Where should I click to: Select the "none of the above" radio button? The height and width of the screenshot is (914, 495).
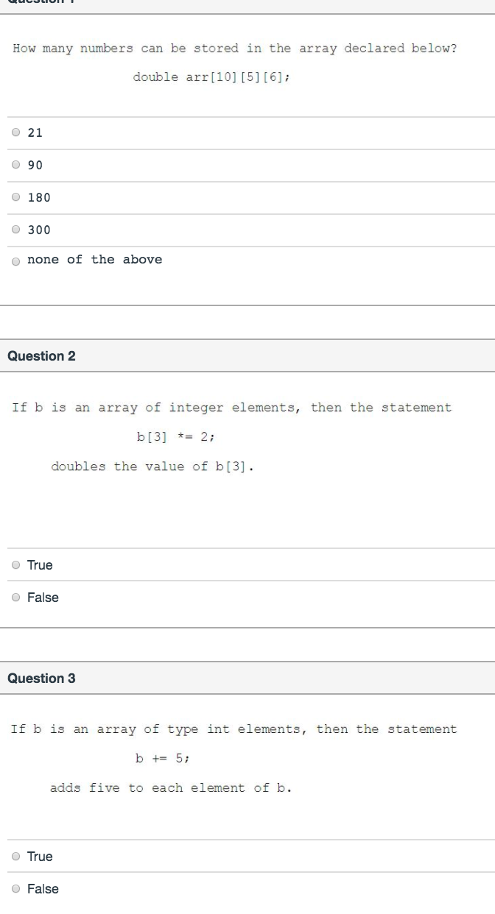16,262
